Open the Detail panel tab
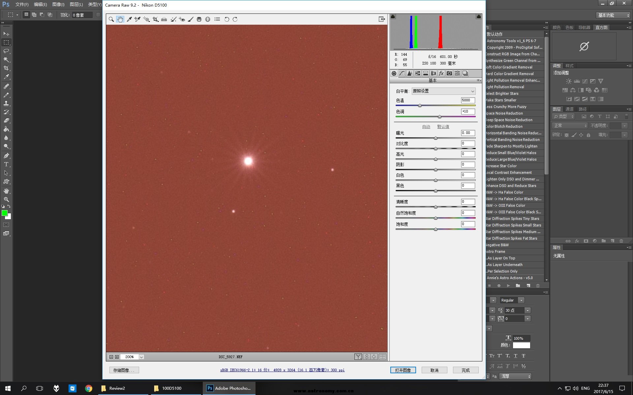The width and height of the screenshot is (633, 395). 410,73
